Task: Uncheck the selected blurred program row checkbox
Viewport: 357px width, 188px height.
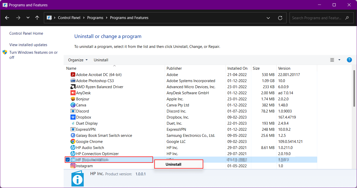Action: [x=67, y=160]
